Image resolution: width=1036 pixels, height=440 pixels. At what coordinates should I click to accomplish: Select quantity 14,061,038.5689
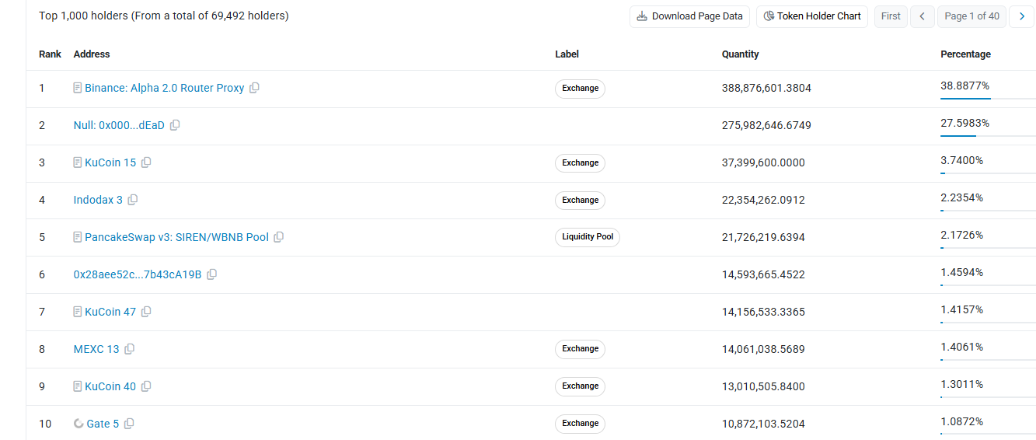coord(763,350)
